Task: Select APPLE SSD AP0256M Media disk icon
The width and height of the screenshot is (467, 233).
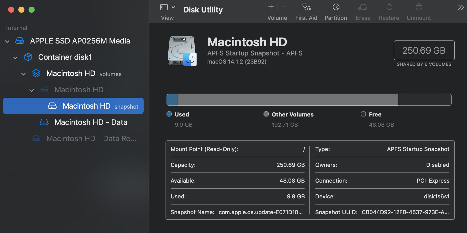Action: coord(20,41)
